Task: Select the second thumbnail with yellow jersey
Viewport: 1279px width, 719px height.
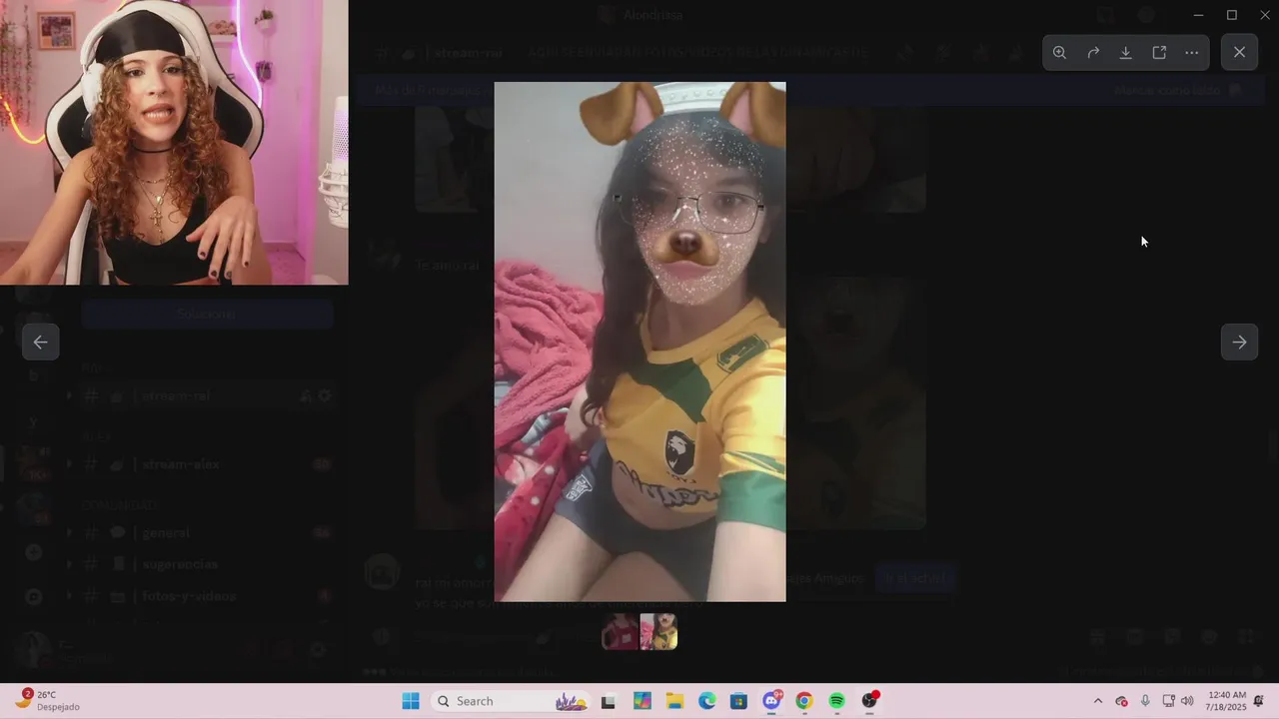Action: click(658, 631)
